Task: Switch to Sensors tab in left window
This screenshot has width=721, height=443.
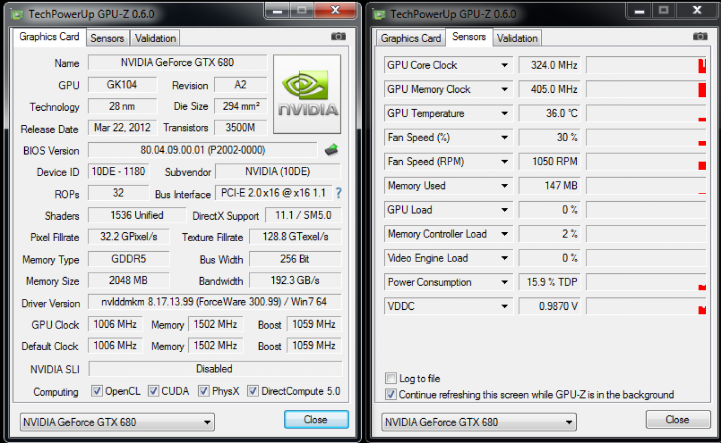Action: coord(107,38)
